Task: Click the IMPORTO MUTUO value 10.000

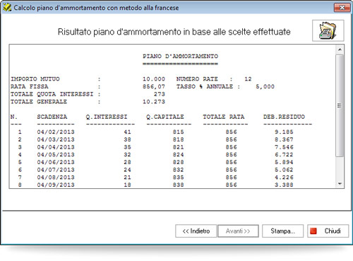Action: click(154, 79)
